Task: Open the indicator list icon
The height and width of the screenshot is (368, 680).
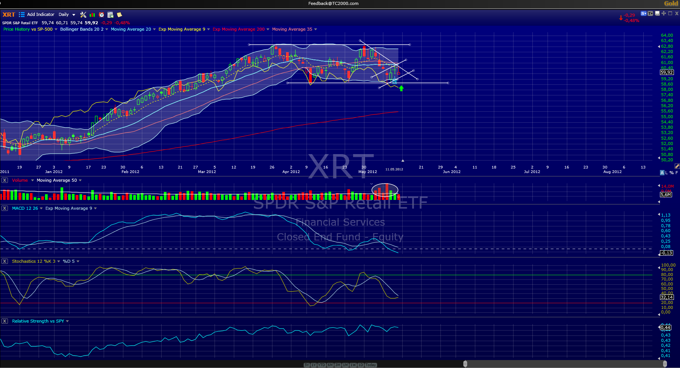Action: (22, 15)
